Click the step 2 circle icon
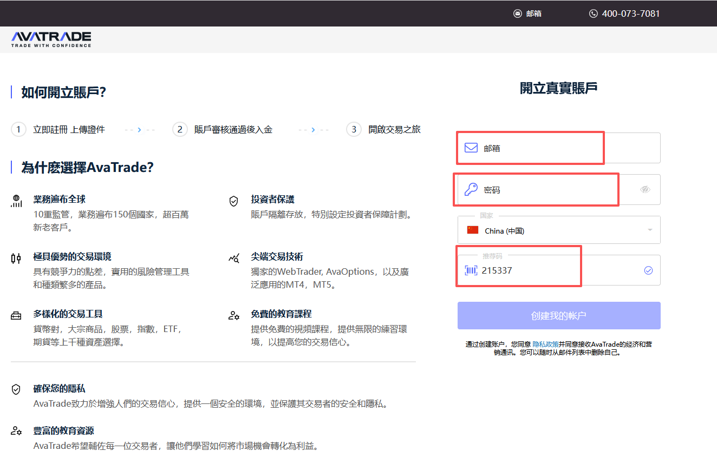The width and height of the screenshot is (717, 464). pyautogui.click(x=180, y=129)
